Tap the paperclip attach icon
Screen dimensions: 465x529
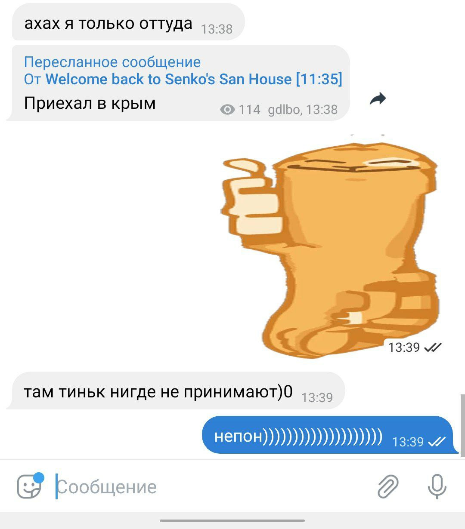(388, 487)
